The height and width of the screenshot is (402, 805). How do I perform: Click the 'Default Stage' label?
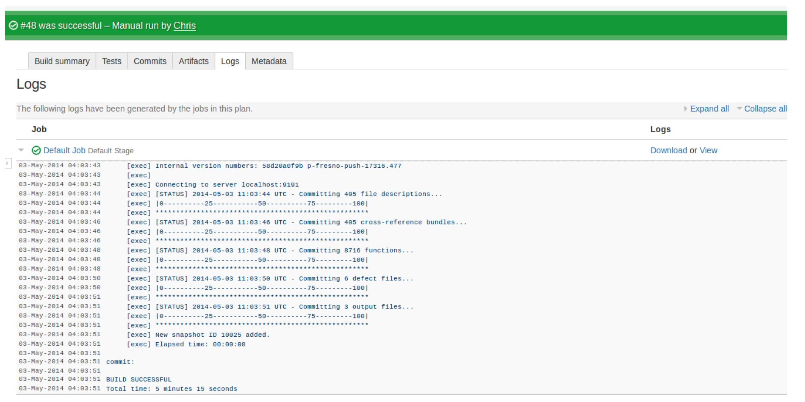tap(111, 151)
